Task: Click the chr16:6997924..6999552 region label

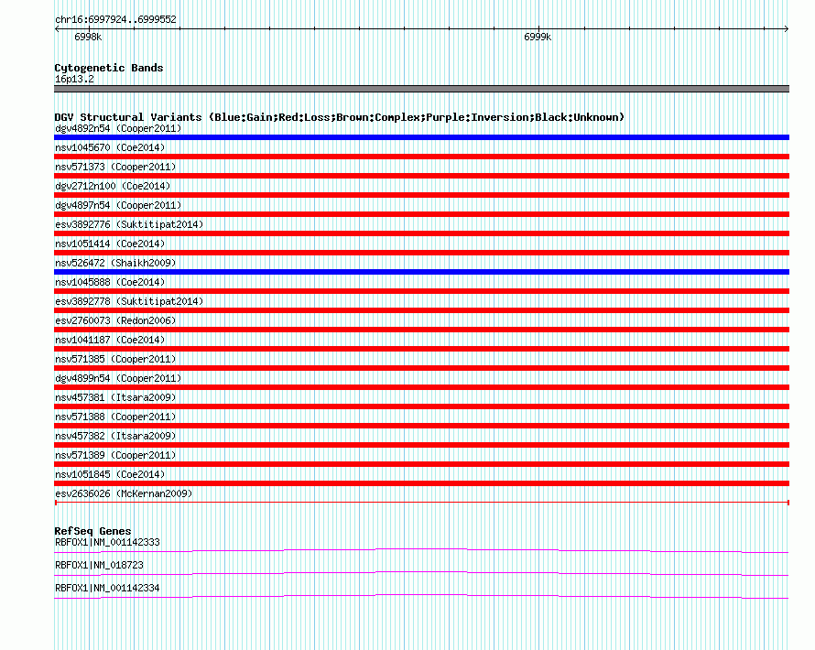Action: click(x=115, y=19)
